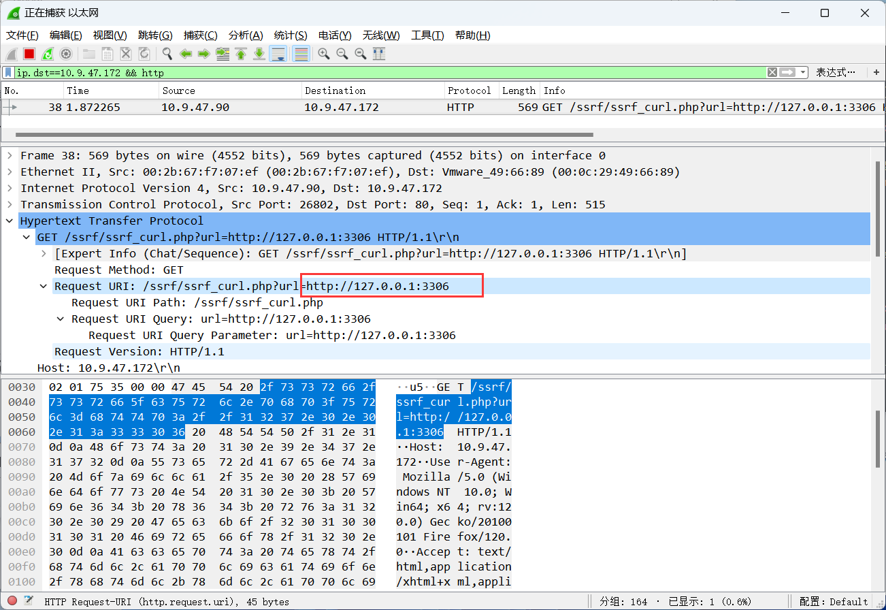Open expert information red circle icon
This screenshot has height=610, width=886.
12,601
